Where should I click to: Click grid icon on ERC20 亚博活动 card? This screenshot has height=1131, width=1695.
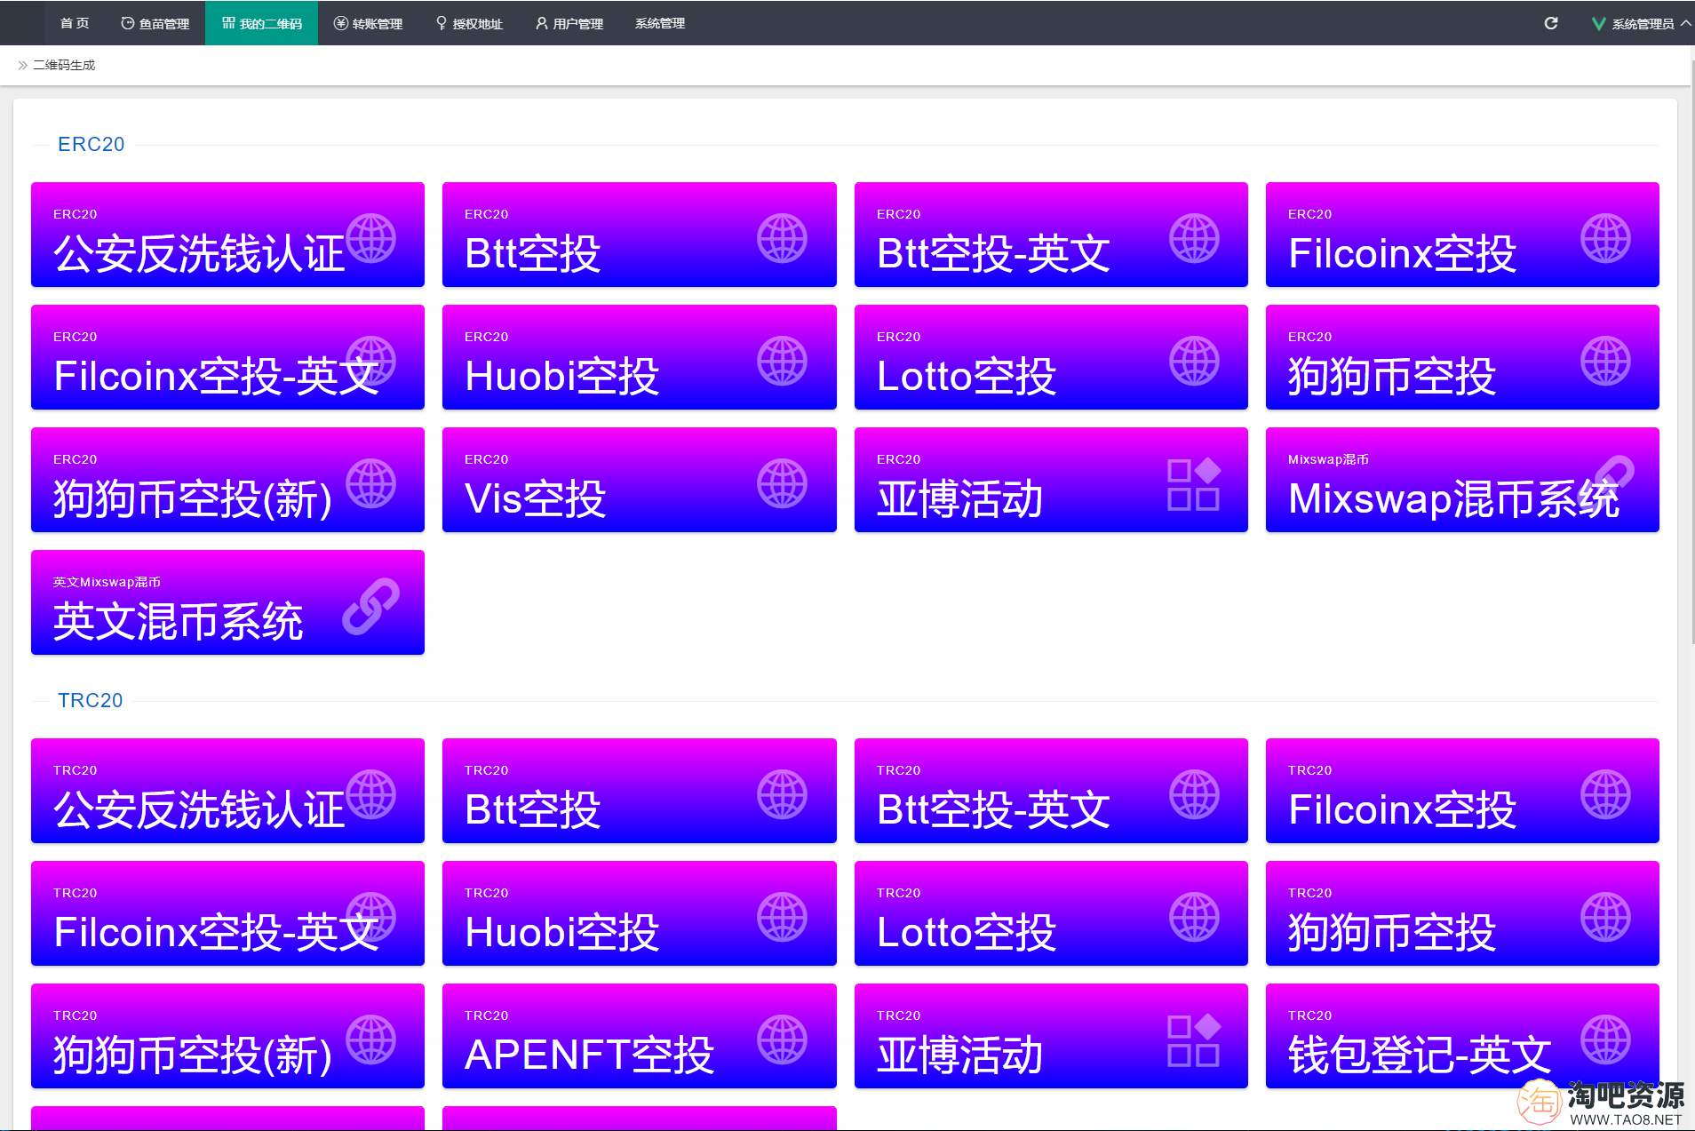click(1194, 484)
